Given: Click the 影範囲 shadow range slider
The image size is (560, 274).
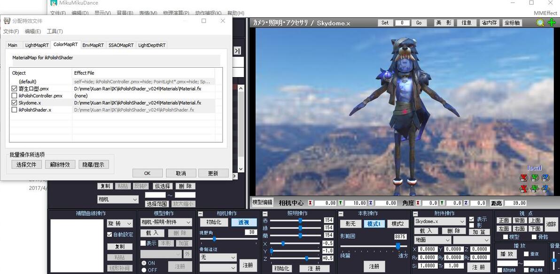Looking at the screenshot, I should (x=373, y=246).
